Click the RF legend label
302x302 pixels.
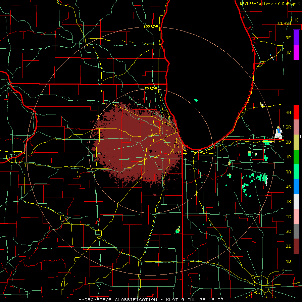coord(288,38)
